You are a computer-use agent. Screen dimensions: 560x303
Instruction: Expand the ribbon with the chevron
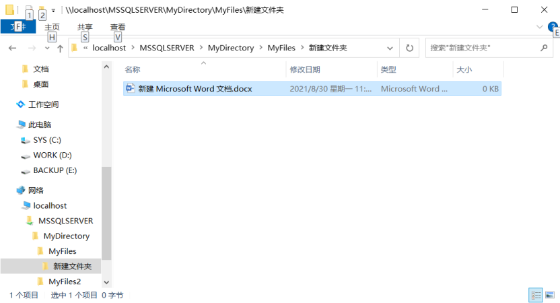pyautogui.click(x=539, y=27)
